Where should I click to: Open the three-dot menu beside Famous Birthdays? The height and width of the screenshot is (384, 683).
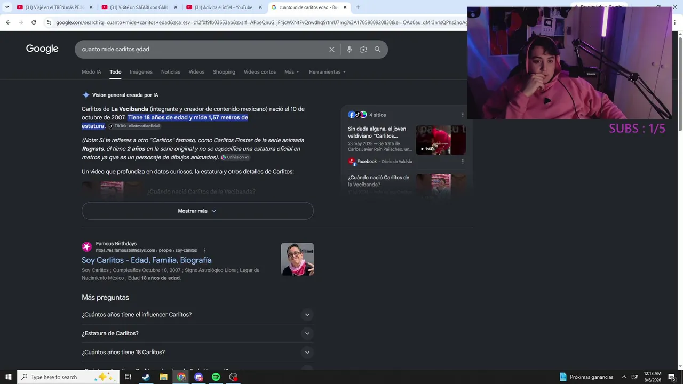[x=204, y=250]
